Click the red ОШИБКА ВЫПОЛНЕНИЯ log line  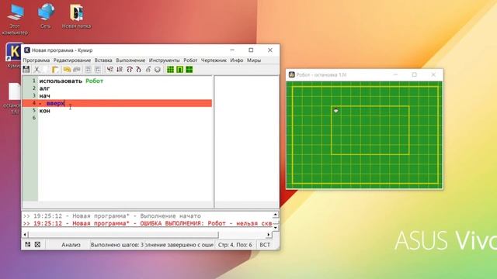click(x=148, y=223)
